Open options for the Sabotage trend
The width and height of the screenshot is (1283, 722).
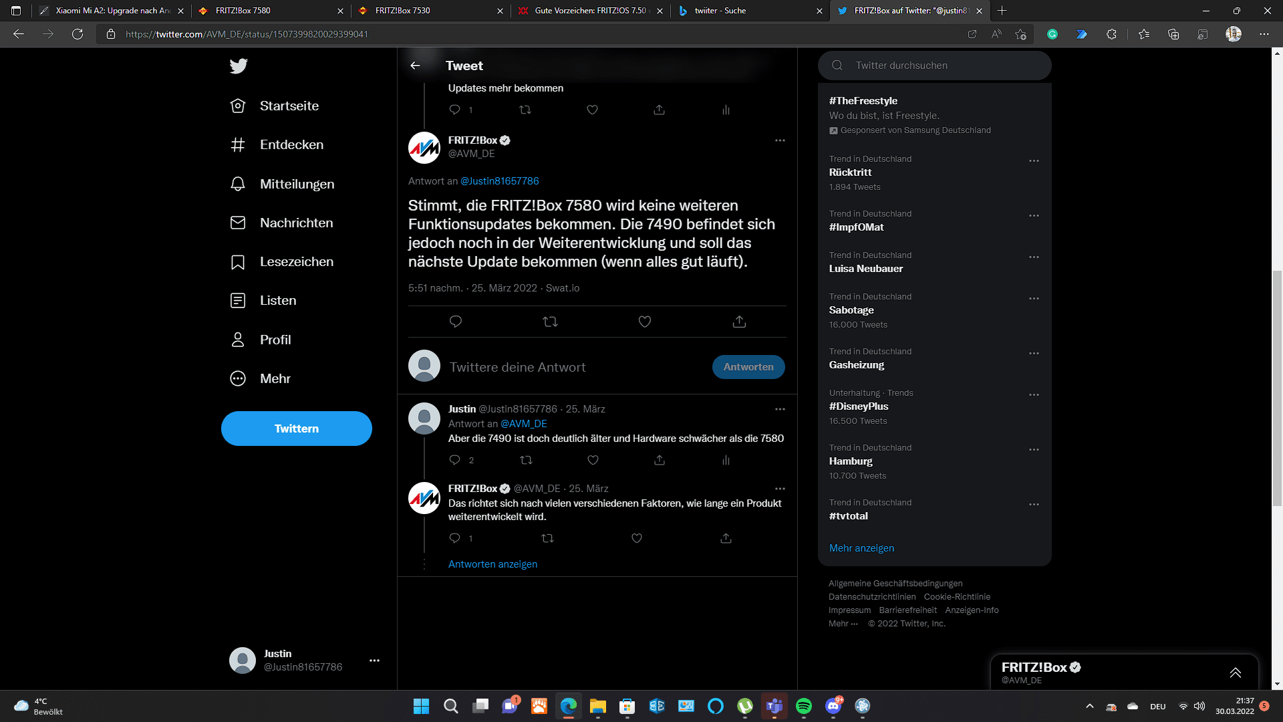[x=1034, y=299]
